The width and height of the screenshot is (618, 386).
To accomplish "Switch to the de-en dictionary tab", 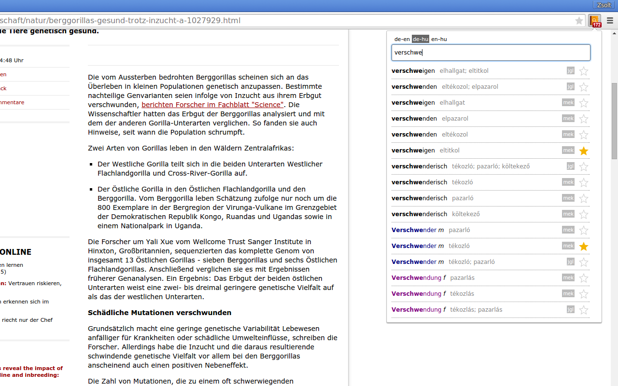I will (x=402, y=39).
